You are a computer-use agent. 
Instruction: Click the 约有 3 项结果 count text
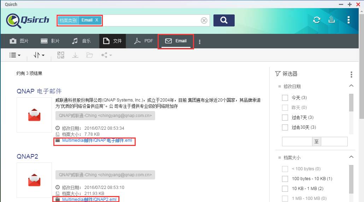click(x=29, y=73)
